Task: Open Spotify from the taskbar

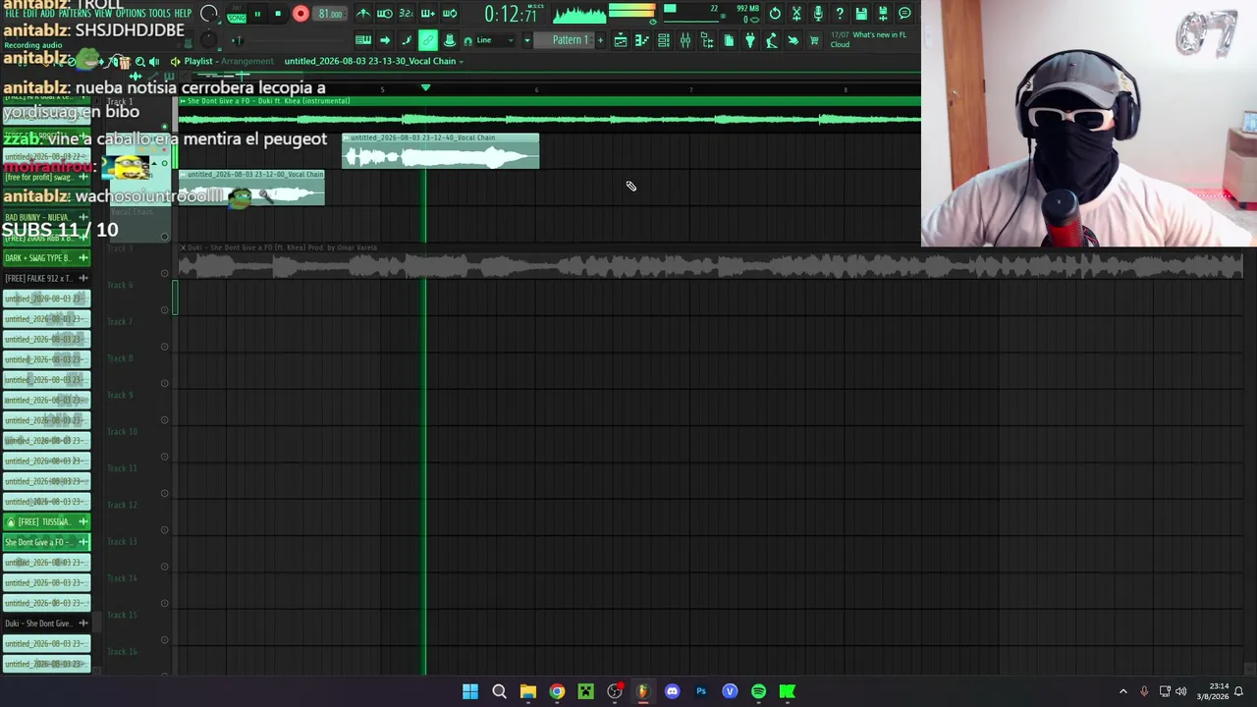Action: point(758,691)
